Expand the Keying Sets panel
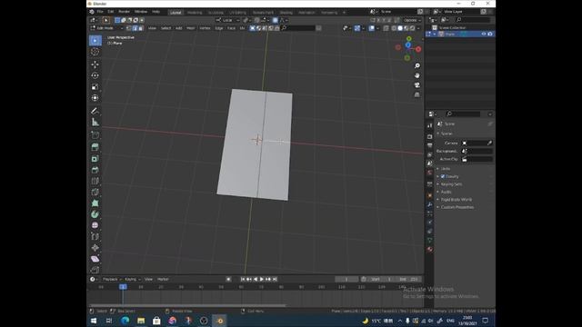 (x=451, y=184)
